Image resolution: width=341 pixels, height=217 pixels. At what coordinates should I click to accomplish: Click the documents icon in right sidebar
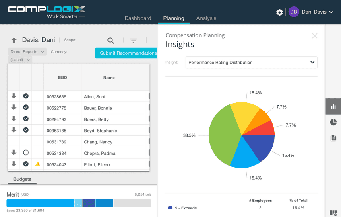333,138
